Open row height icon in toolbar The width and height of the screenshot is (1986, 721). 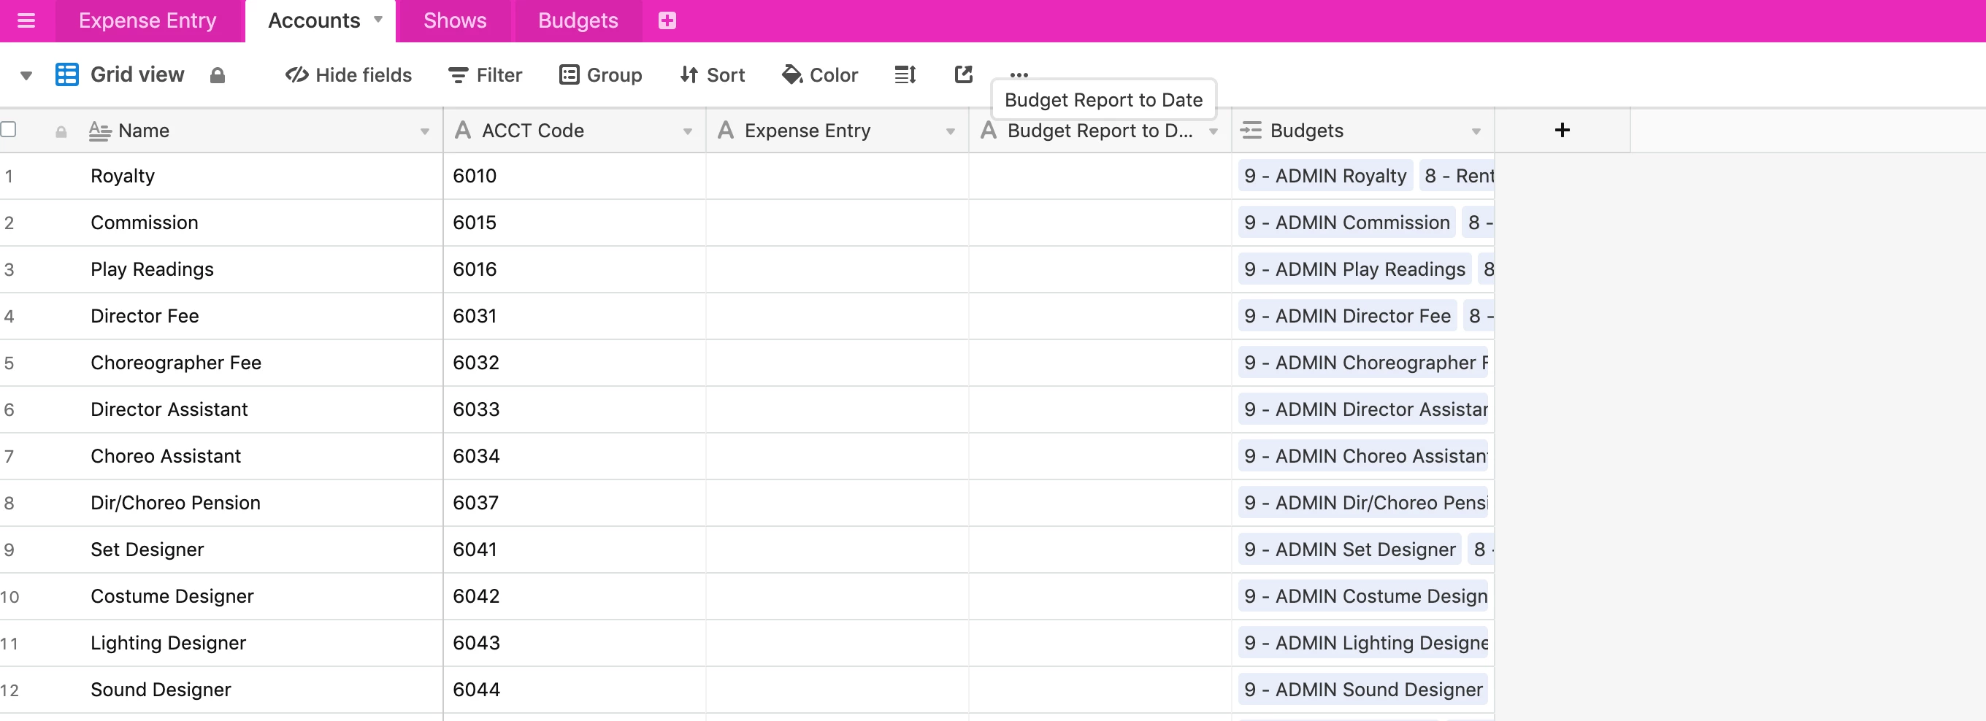point(905,74)
